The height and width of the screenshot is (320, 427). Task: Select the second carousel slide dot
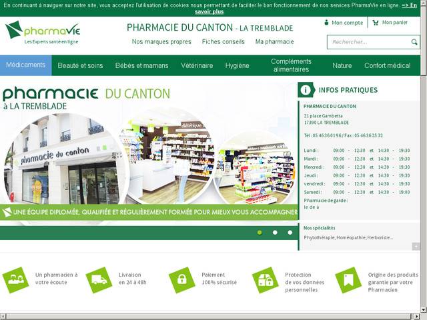pos(275,233)
